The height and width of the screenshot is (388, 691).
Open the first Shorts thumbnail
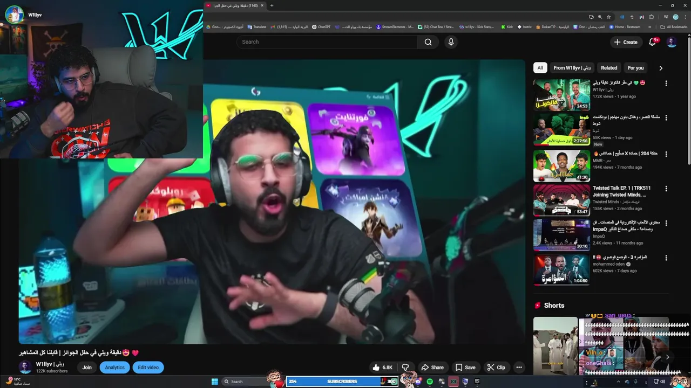click(x=555, y=345)
